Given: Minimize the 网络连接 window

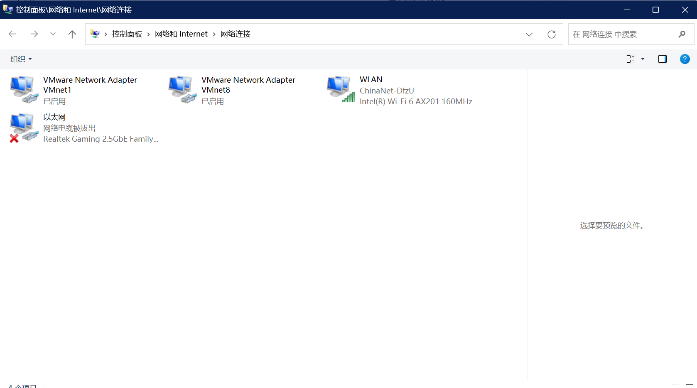Looking at the screenshot, I should 627,10.
